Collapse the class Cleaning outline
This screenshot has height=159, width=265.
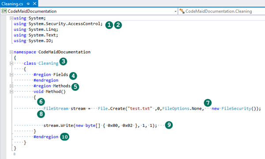(x=11, y=63)
